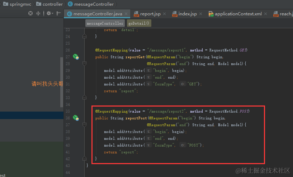This screenshot has width=293, height=177.
Task: Click the class icon on messageController.java tab
Action: (x=70, y=14)
